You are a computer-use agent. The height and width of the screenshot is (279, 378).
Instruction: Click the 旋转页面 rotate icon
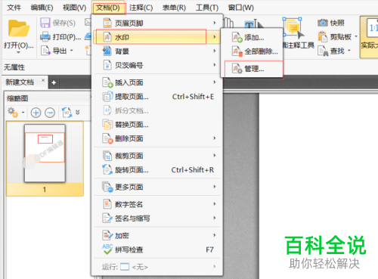pyautogui.click(x=107, y=169)
